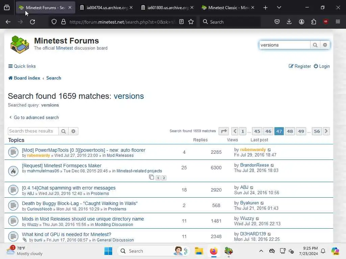The width and height of the screenshot is (346, 259).
Task: Go to Board index breadcrumb
Action: [24, 78]
